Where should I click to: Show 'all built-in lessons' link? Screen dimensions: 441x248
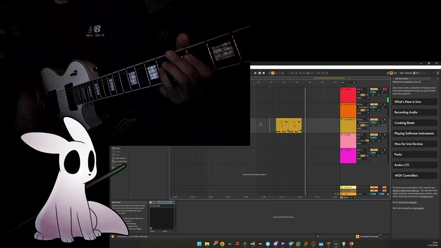pos(408,202)
